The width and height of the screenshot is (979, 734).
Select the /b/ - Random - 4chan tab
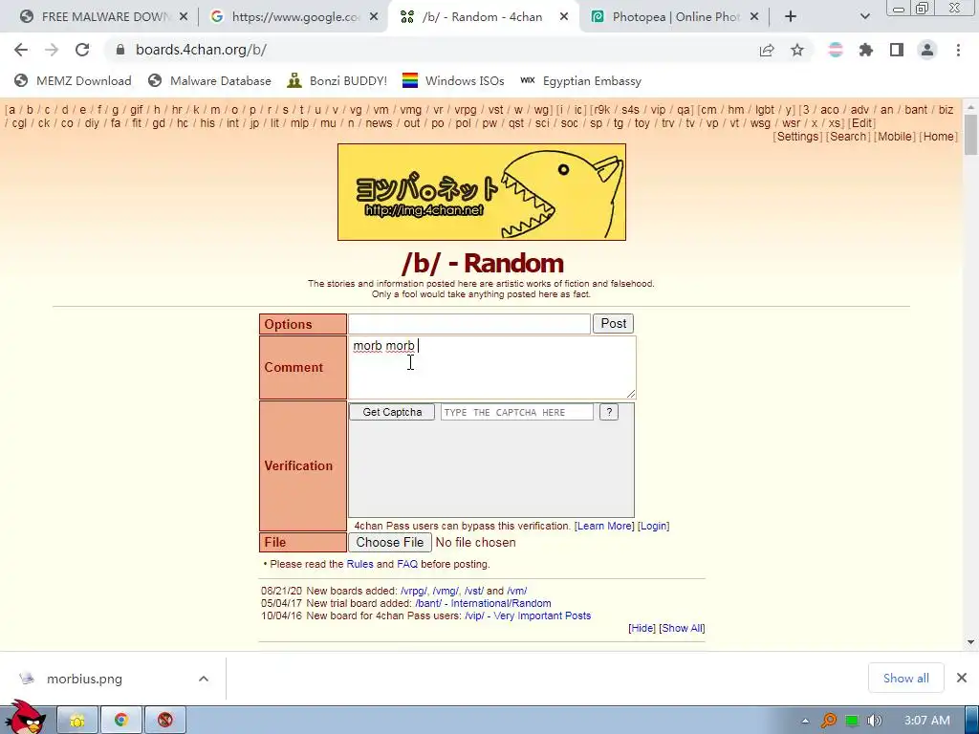[x=482, y=17]
